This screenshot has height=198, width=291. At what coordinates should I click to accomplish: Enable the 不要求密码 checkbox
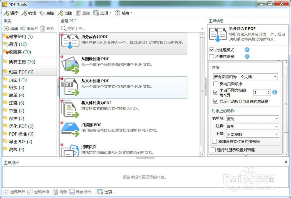click(211, 56)
